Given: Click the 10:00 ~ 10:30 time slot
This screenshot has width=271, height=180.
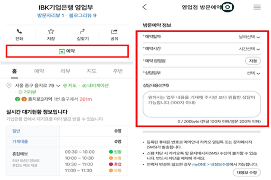Looking at the screenshot, I should click(79, 158).
